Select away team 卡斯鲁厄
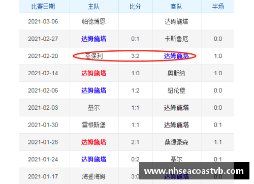This screenshot has width=254, height=184. tap(176, 39)
